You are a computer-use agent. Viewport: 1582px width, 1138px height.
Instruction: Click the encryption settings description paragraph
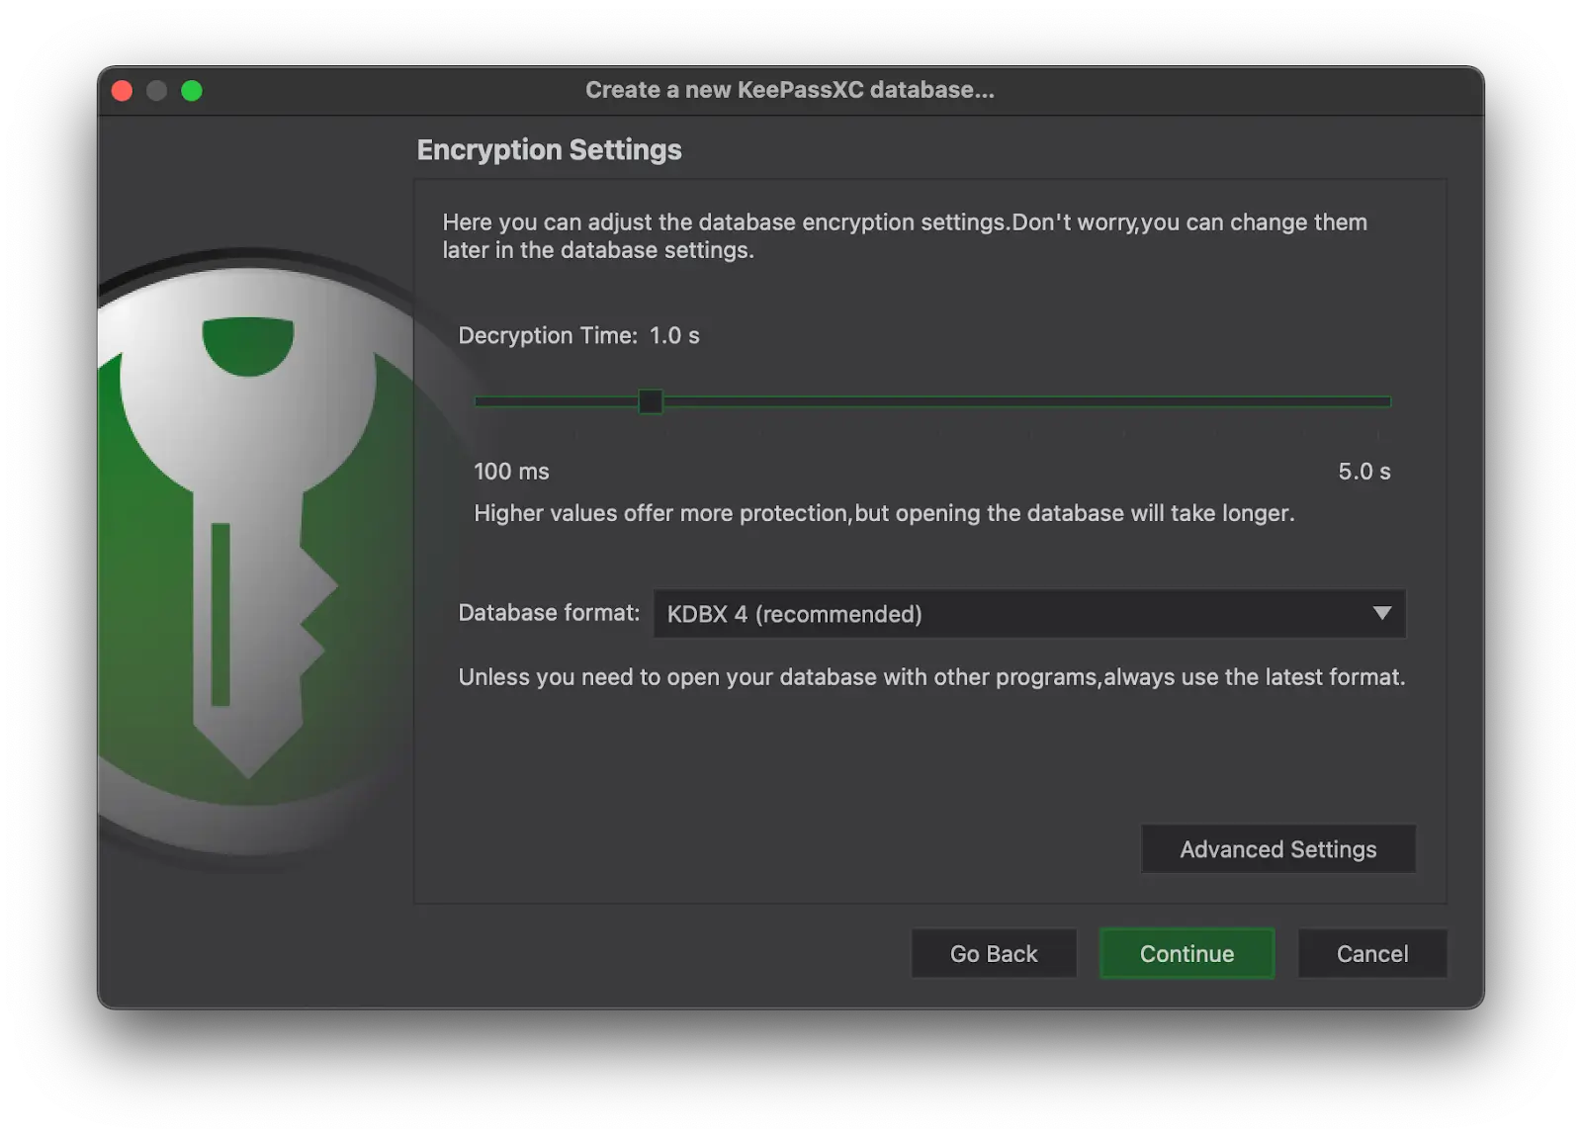(904, 235)
